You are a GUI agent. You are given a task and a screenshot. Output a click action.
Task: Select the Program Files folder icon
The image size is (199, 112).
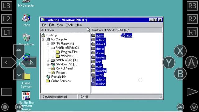point(58,52)
